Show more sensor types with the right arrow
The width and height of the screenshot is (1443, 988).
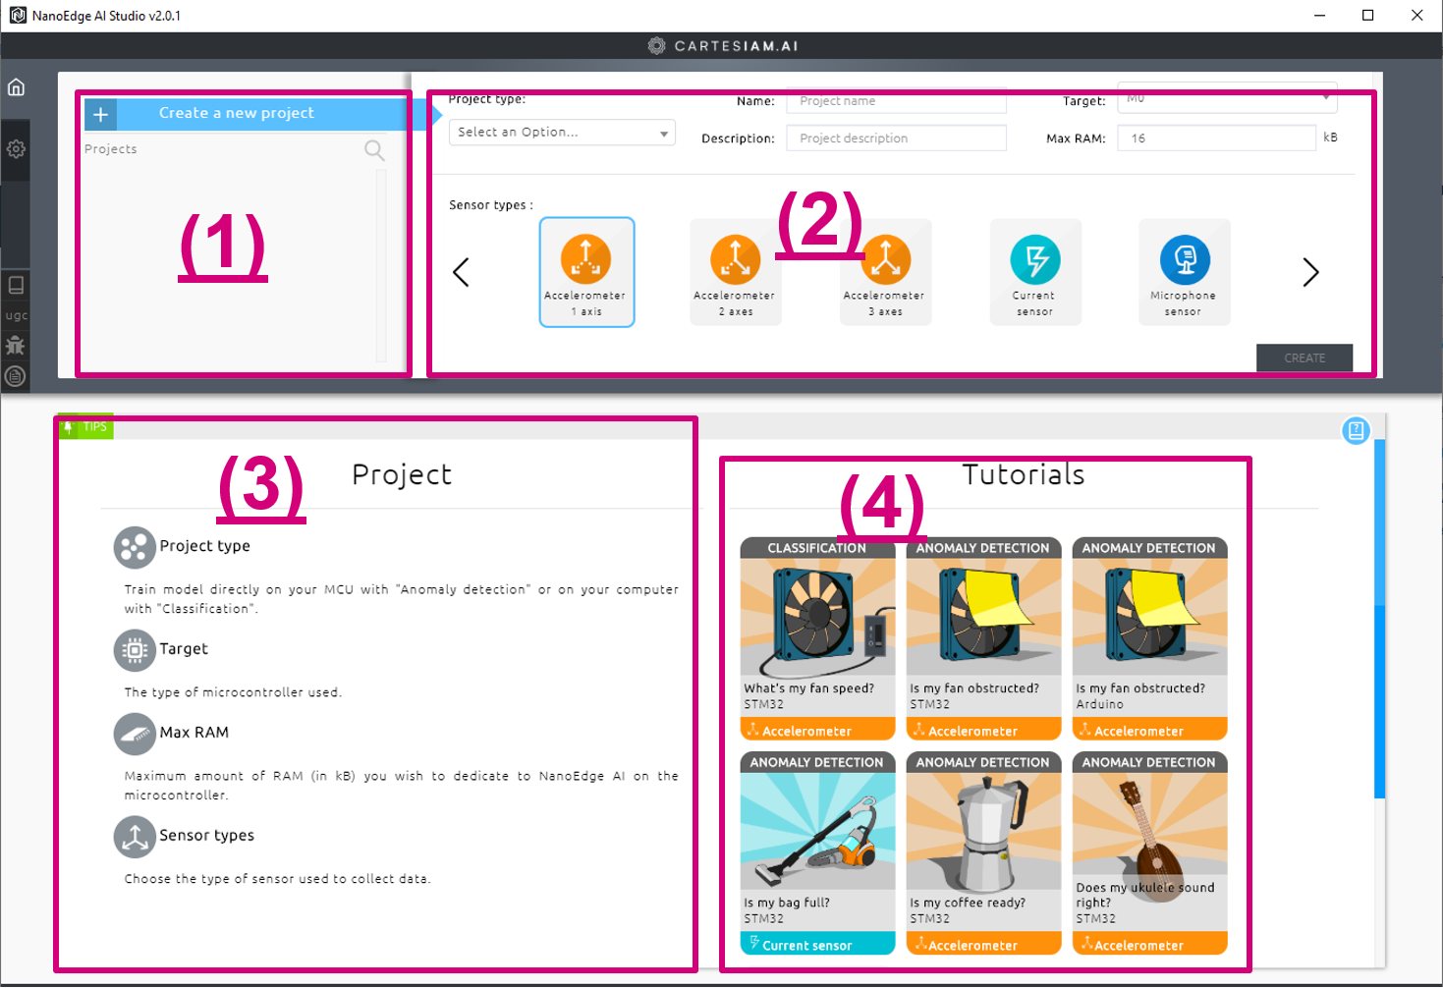(x=1310, y=272)
